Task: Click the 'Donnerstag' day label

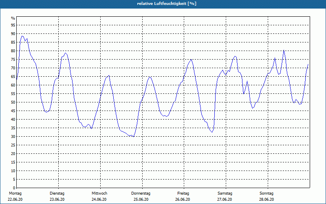Action: pos(141,193)
